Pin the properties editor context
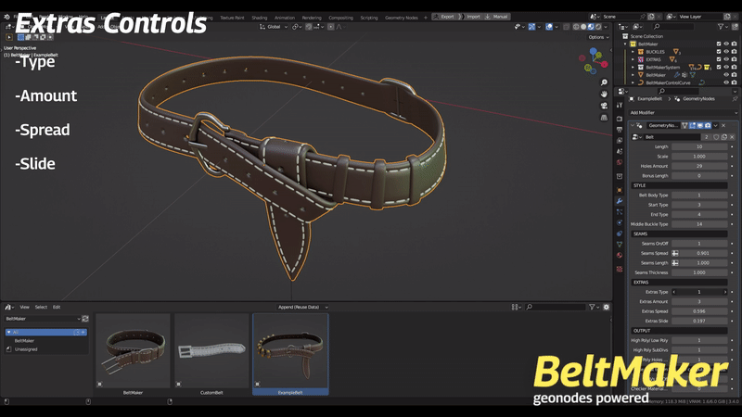 pos(735,99)
